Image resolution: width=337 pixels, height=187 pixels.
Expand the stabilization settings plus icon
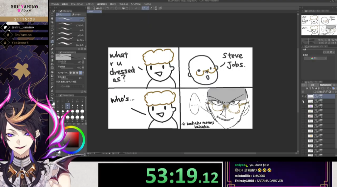[x=57, y=82]
